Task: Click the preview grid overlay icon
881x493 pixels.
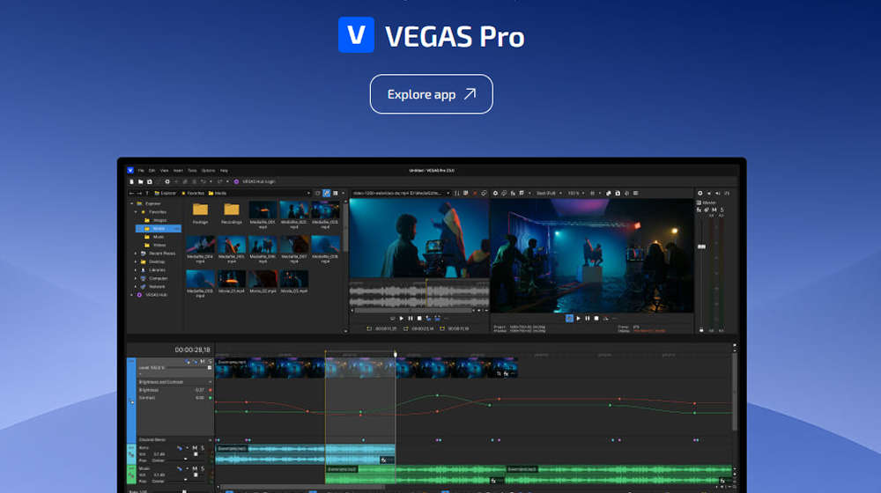Action: pos(592,193)
